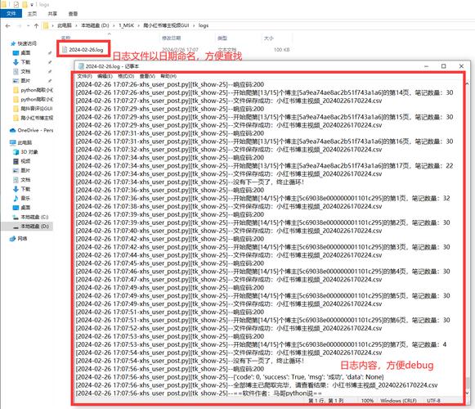
Task: Open the 桌面 icon under 此电脑
Action: (16, 208)
